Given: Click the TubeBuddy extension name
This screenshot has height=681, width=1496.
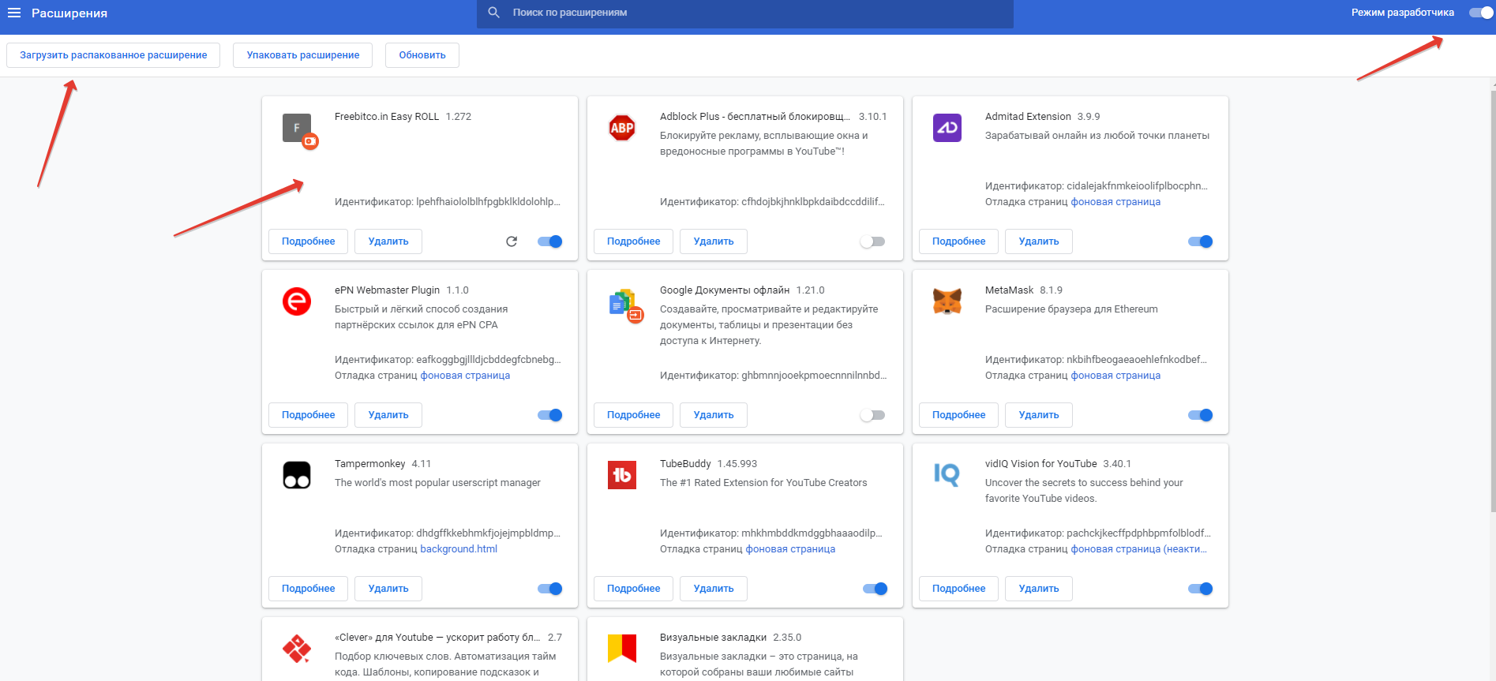Looking at the screenshot, I should coord(685,464).
